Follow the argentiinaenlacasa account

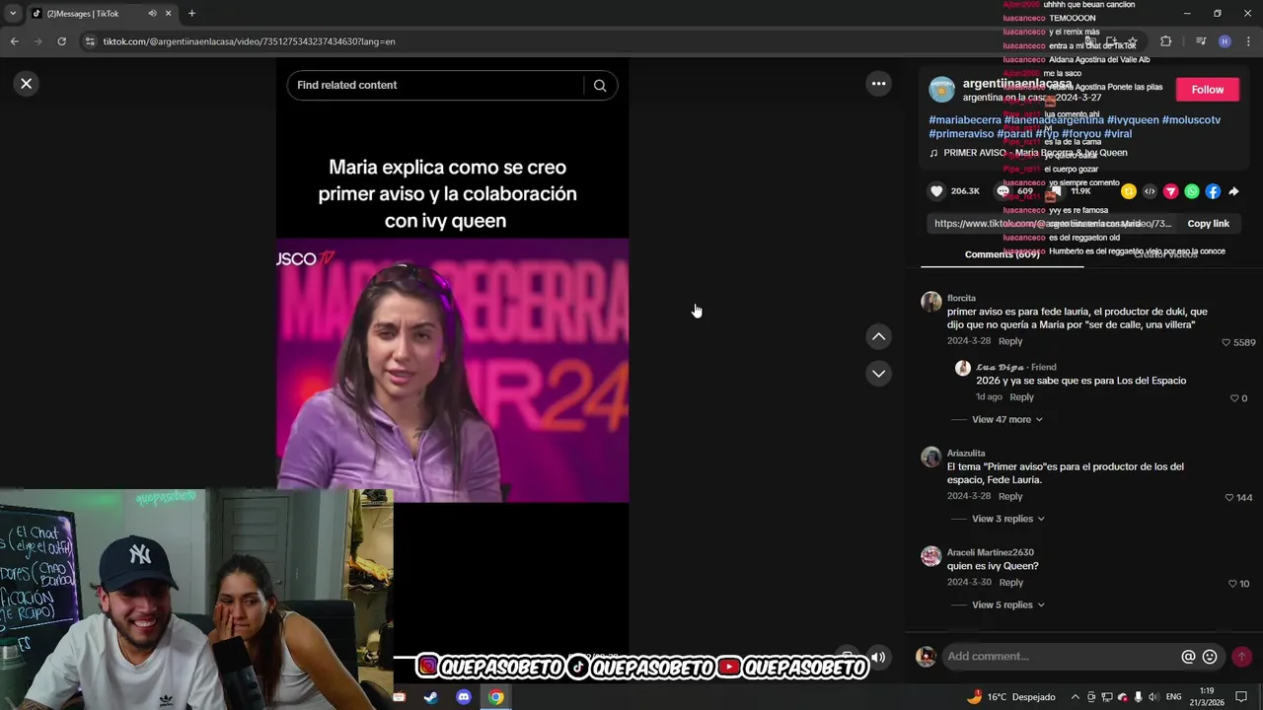1207,90
